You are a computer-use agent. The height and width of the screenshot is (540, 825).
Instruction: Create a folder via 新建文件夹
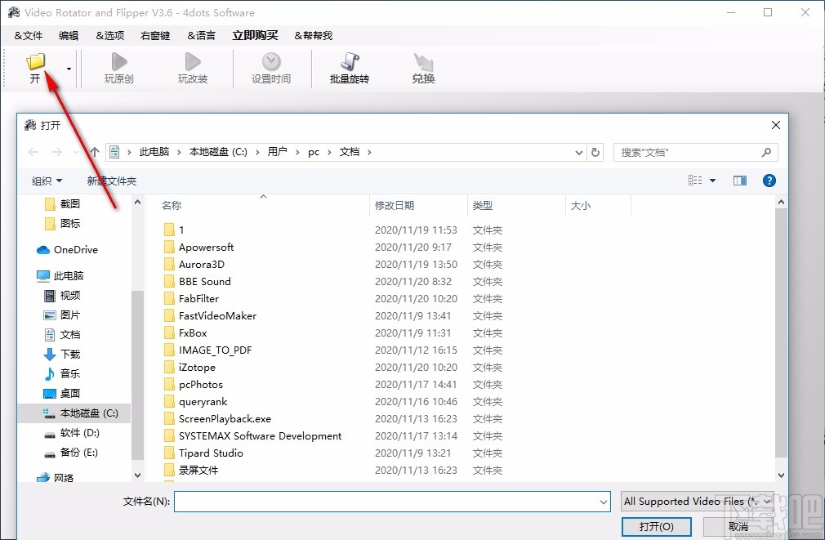pos(112,181)
